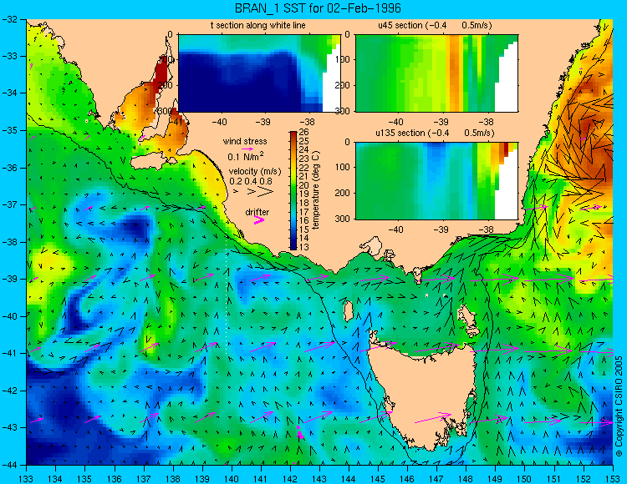The width and height of the screenshot is (627, 484).
Task: Click the '0.1 N/m2' legend value
Action: point(245,156)
